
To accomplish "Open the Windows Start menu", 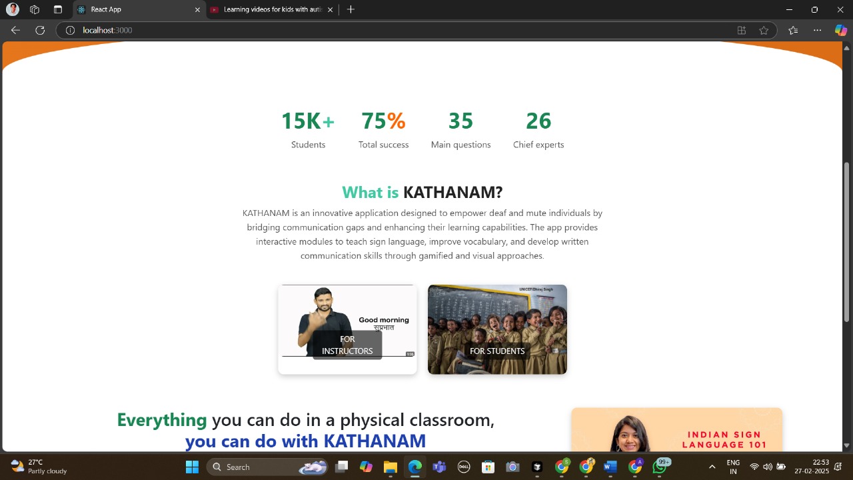I will tap(192, 467).
